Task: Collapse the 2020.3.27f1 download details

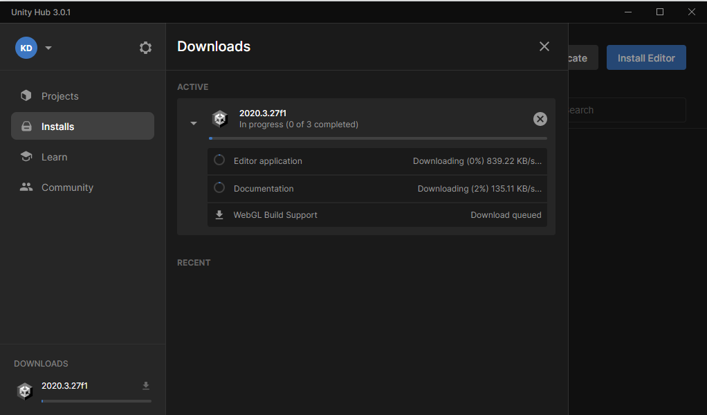Action: (x=194, y=123)
